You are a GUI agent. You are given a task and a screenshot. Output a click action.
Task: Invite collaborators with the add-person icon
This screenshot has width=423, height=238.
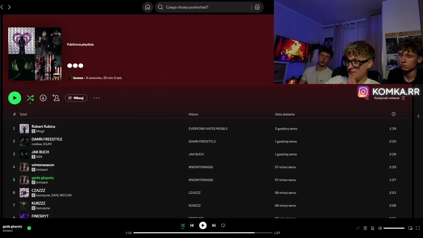coord(56,98)
